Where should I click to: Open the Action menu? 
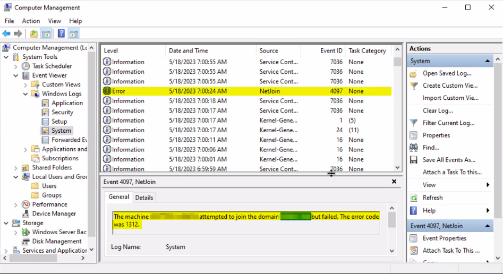point(31,21)
